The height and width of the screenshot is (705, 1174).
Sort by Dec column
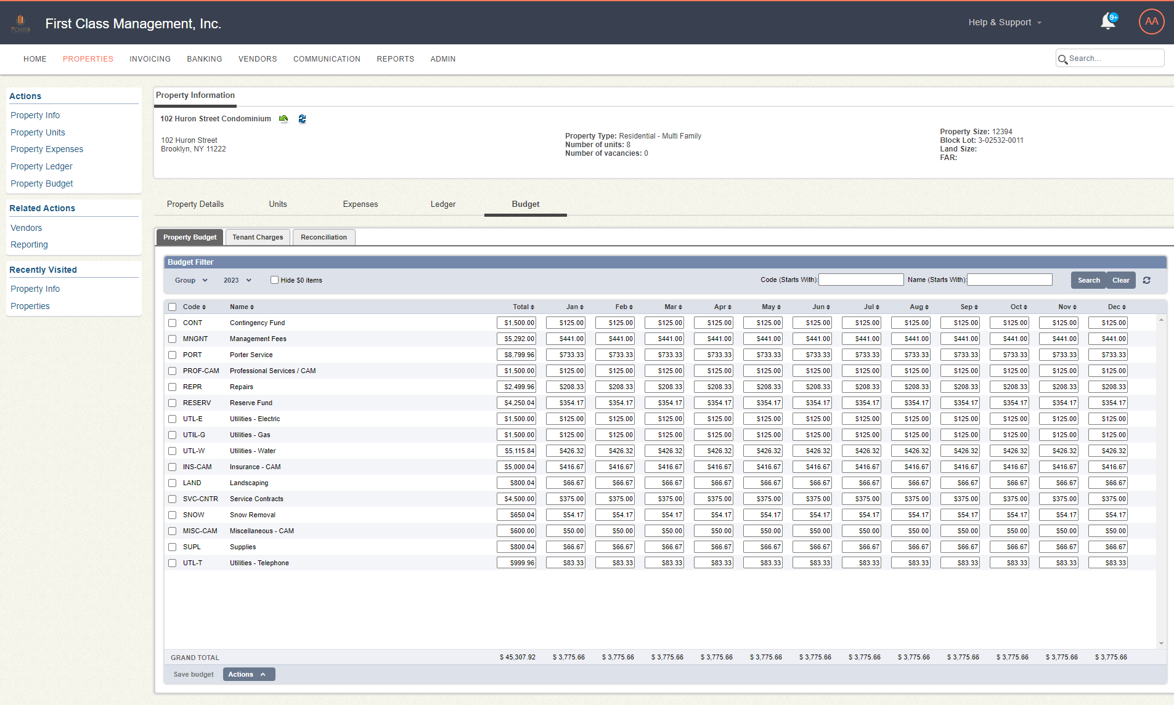point(1117,307)
